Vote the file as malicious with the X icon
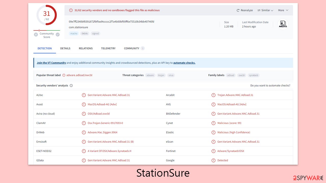 click(x=36, y=34)
